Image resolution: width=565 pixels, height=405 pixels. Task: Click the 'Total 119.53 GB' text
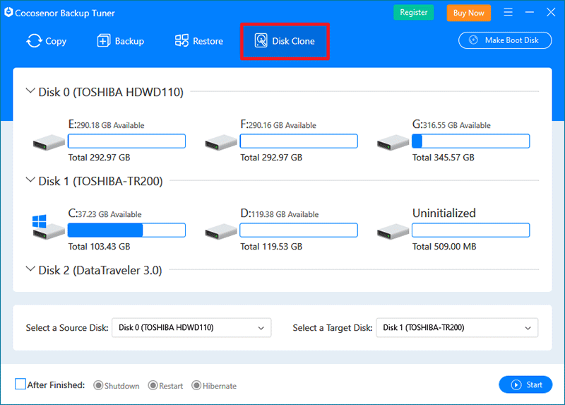271,247
